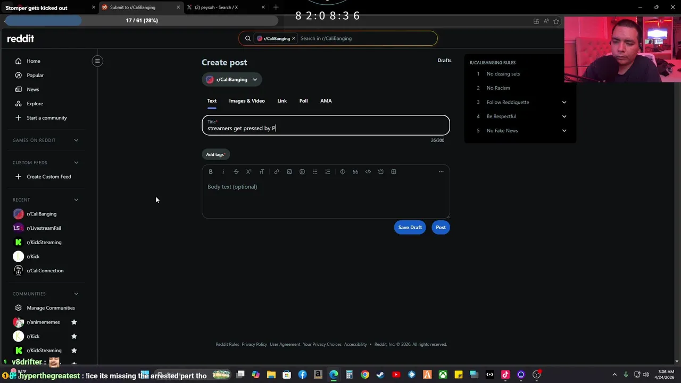Viewport: 681px width, 383px height.
Task: Open Amazon from the taskbar
Action: [318, 374]
